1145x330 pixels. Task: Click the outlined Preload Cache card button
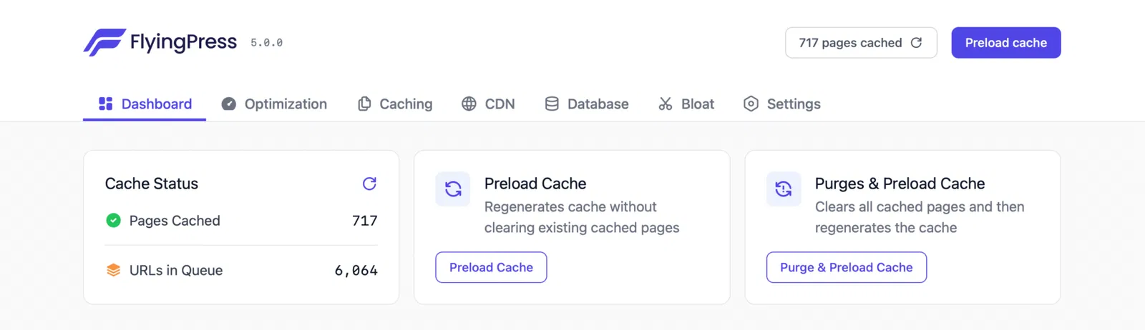click(491, 267)
